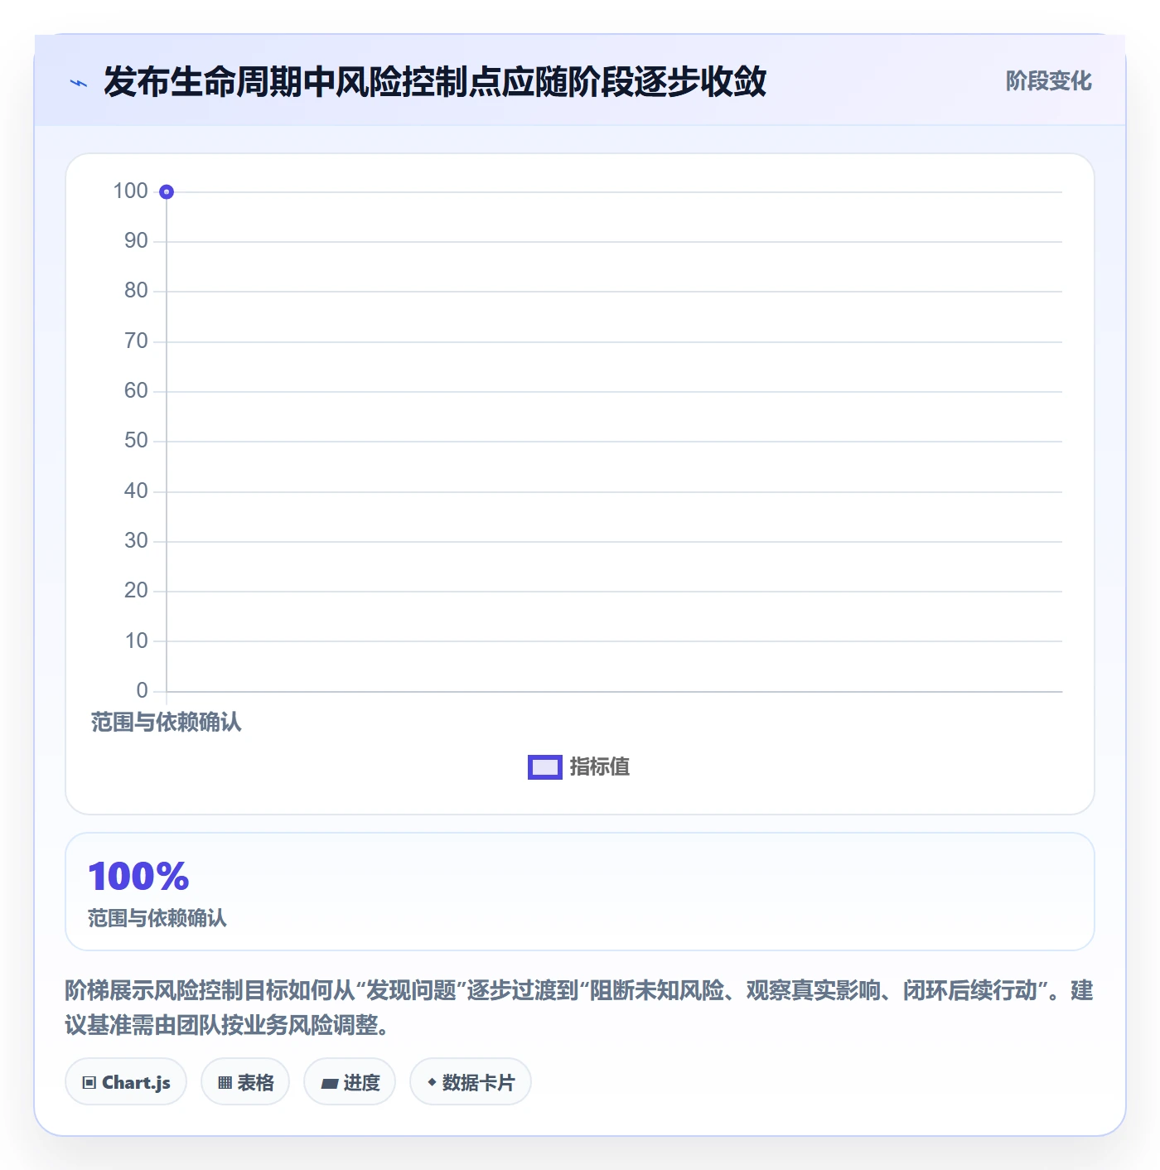Viewport: 1160px width, 1170px height.
Task: Click the 表格 tag chip
Action: pyautogui.click(x=245, y=1081)
